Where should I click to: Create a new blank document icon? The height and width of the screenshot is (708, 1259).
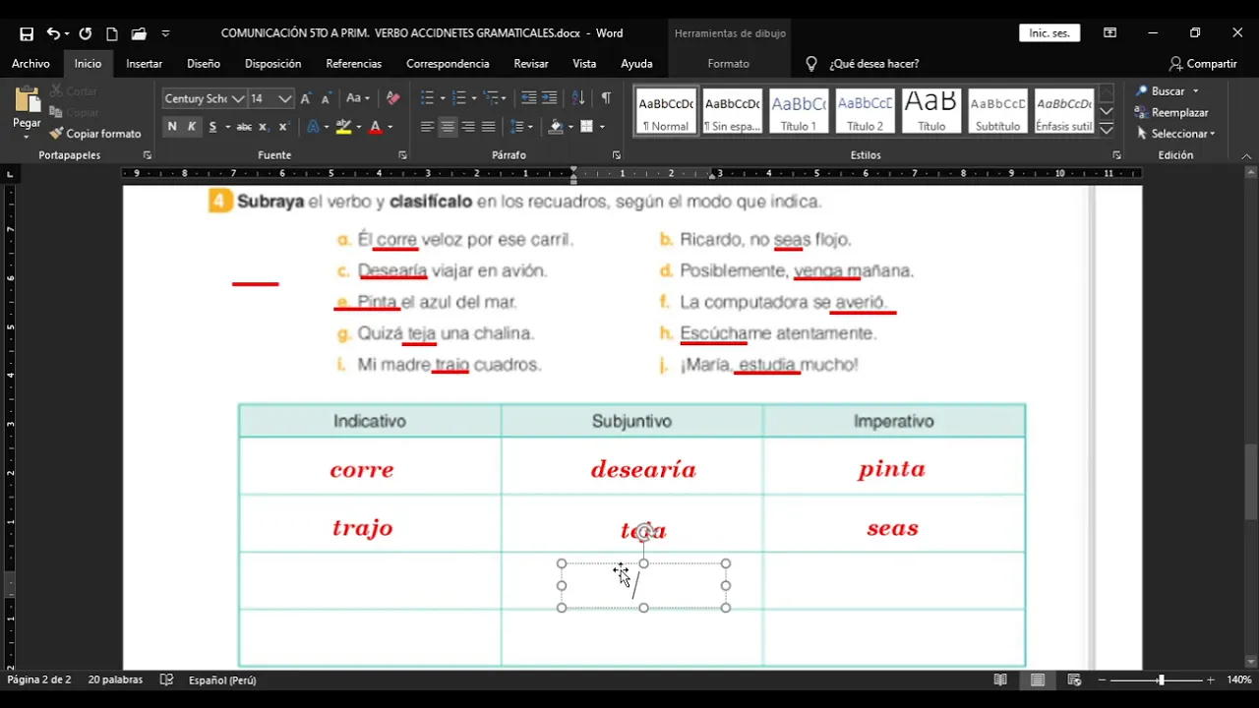pyautogui.click(x=112, y=33)
